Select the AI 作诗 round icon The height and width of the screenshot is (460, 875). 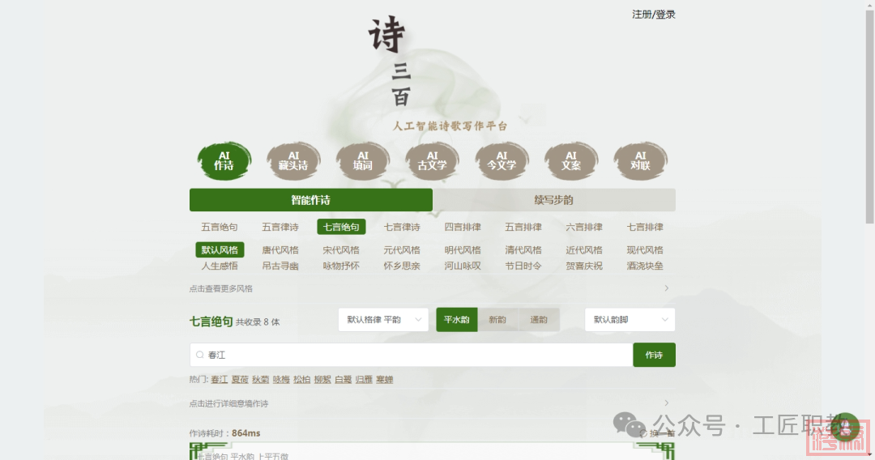point(224,160)
